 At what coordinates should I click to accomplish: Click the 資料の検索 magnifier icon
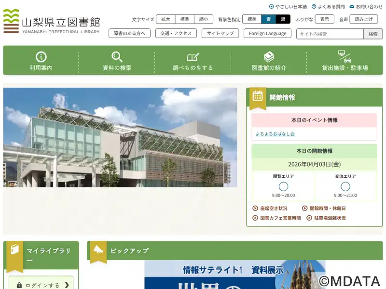[117, 56]
